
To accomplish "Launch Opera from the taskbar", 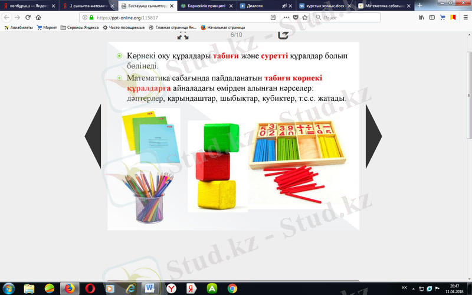I will [90, 289].
